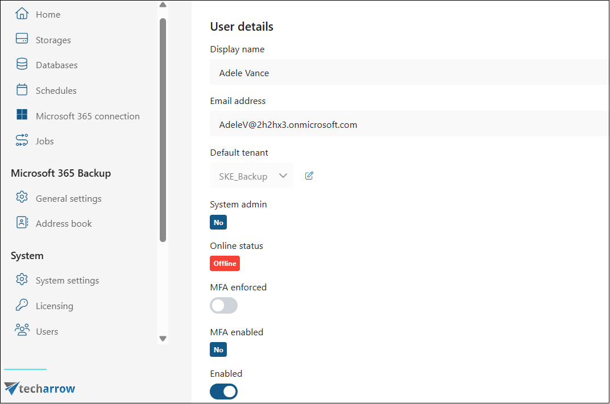Go to Storages in sidebar
The height and width of the screenshot is (404, 610).
(x=53, y=40)
